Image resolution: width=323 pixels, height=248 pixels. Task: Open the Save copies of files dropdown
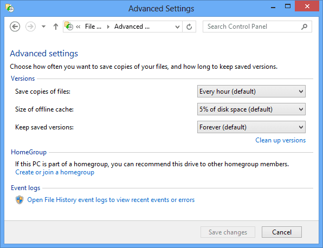coord(251,92)
